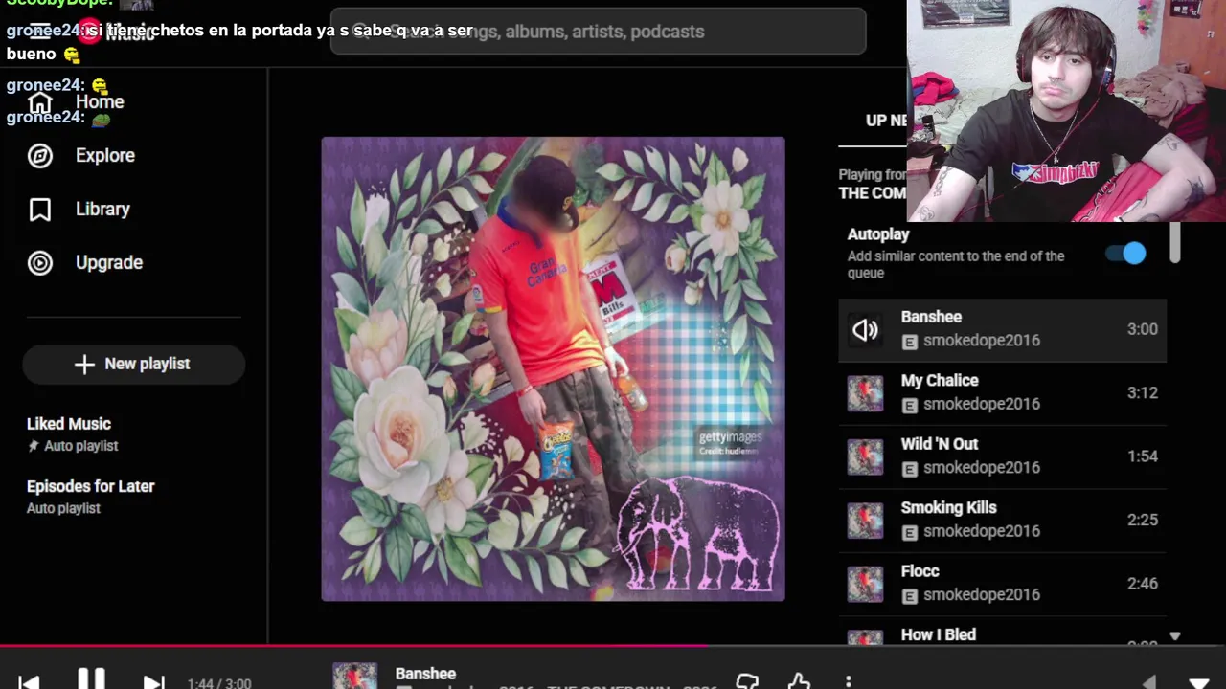Click the explicit badge on Smoking Kills row
Image resolution: width=1226 pixels, height=689 pixels.
coord(910,532)
